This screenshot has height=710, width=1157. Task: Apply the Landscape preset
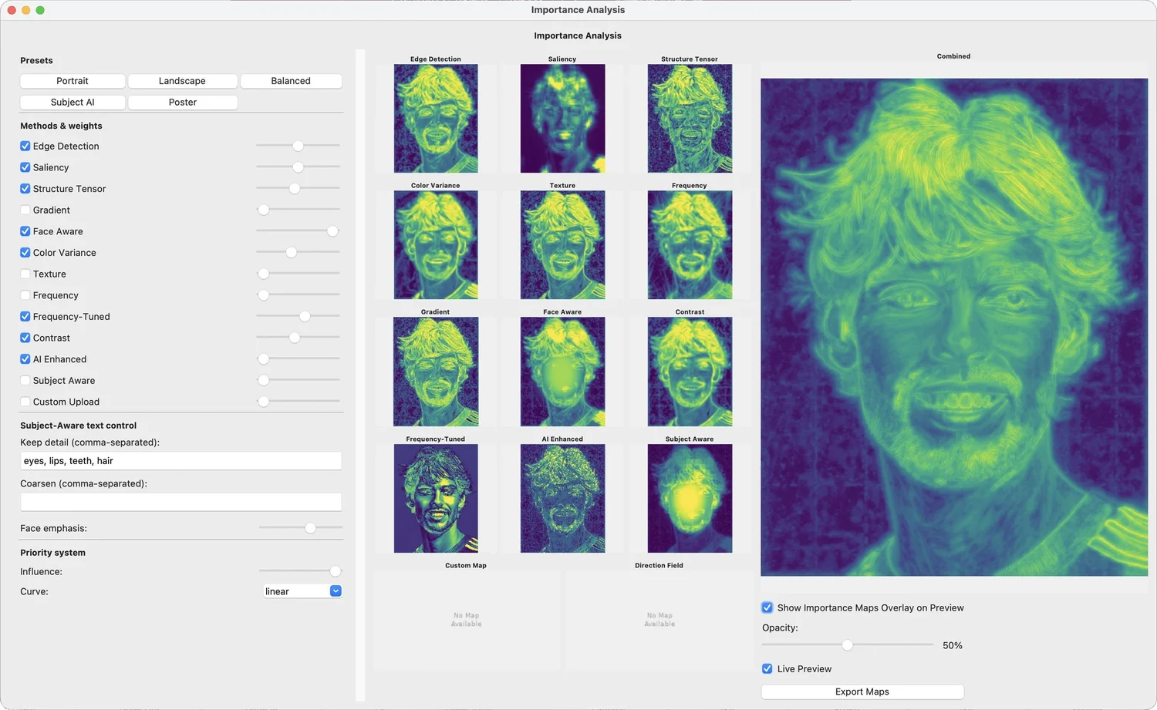point(182,81)
